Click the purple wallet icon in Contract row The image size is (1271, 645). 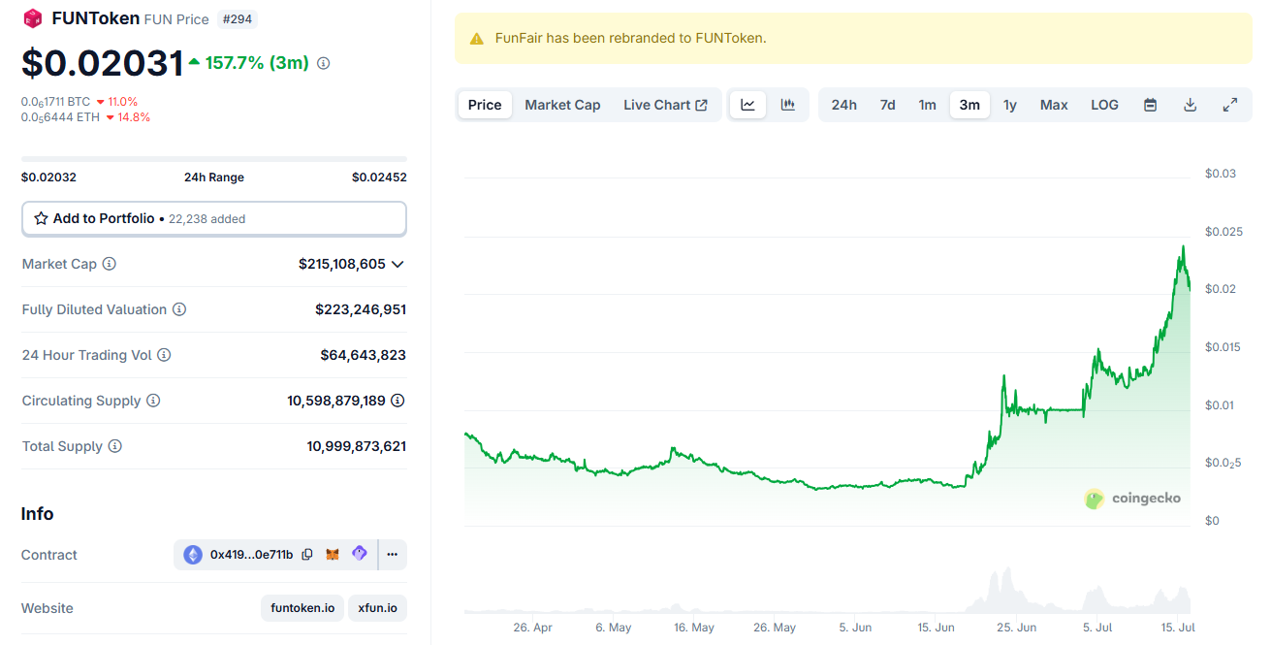360,554
